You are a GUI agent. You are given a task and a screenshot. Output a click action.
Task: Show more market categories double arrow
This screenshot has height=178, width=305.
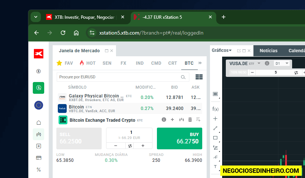[200, 63]
